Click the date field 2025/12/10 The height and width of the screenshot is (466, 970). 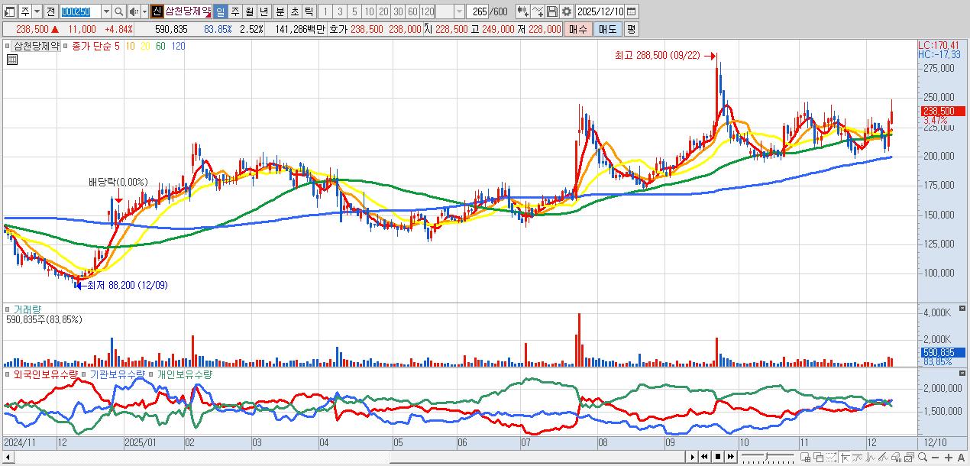tap(600, 11)
